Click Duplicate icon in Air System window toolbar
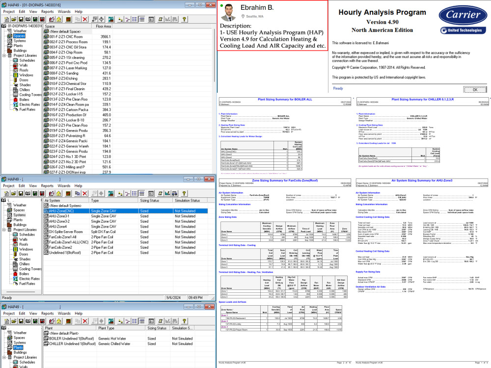The width and height of the screenshot is (491, 368). (78, 194)
